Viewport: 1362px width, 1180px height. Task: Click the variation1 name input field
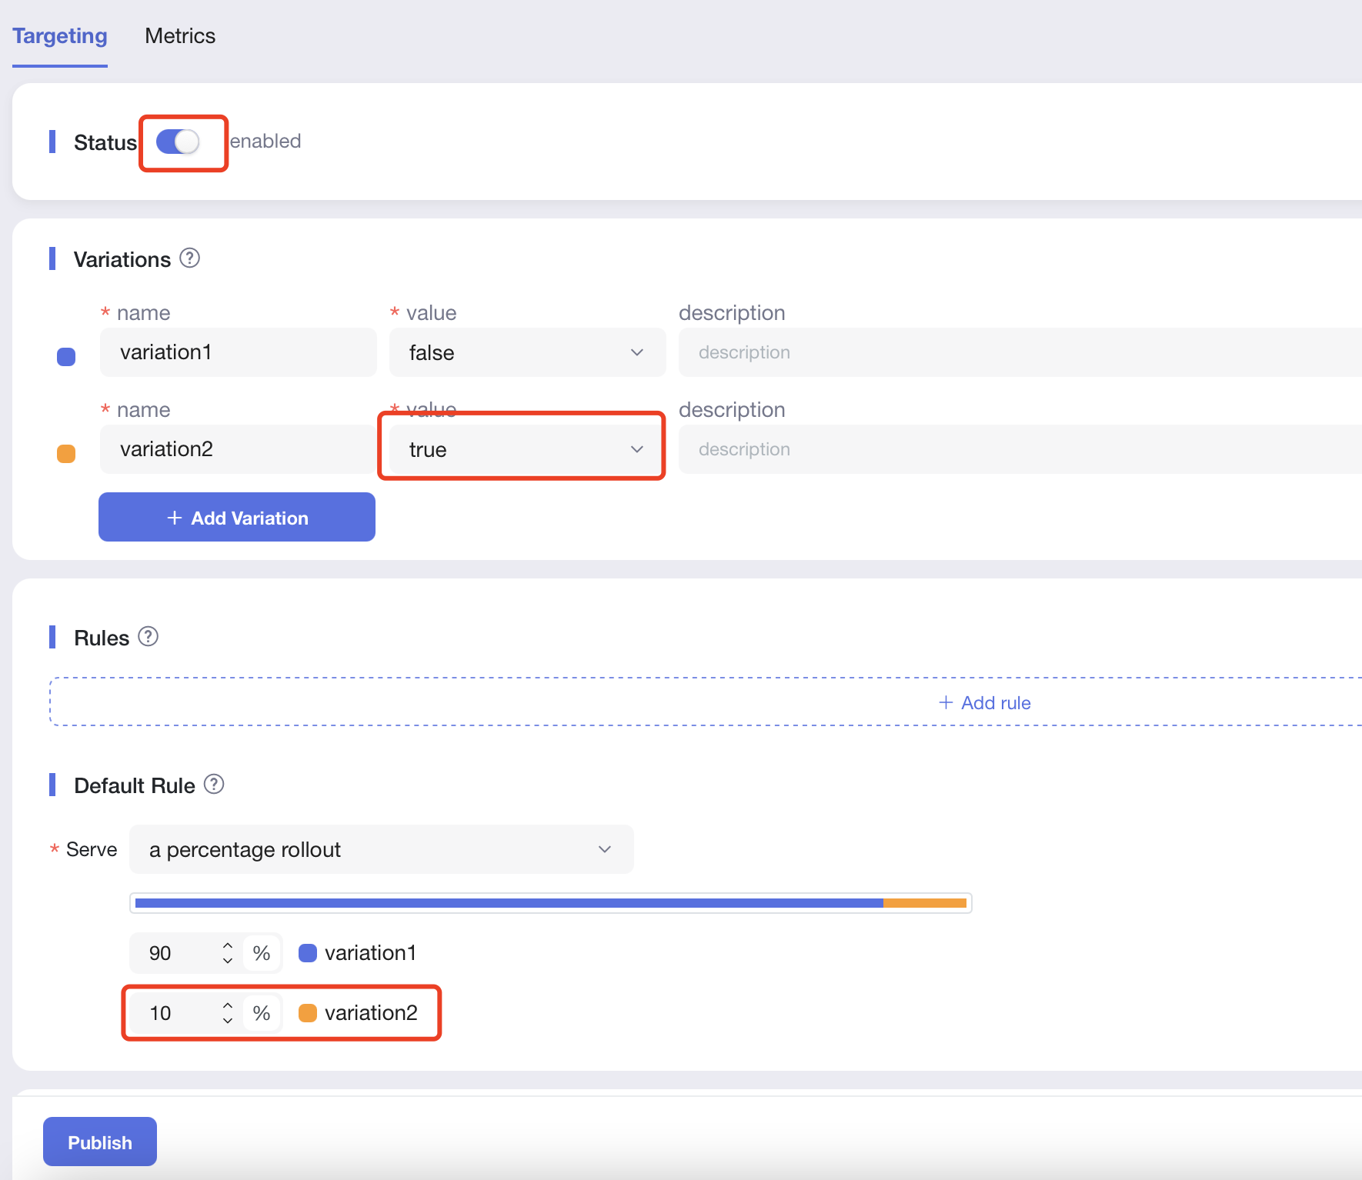point(238,352)
